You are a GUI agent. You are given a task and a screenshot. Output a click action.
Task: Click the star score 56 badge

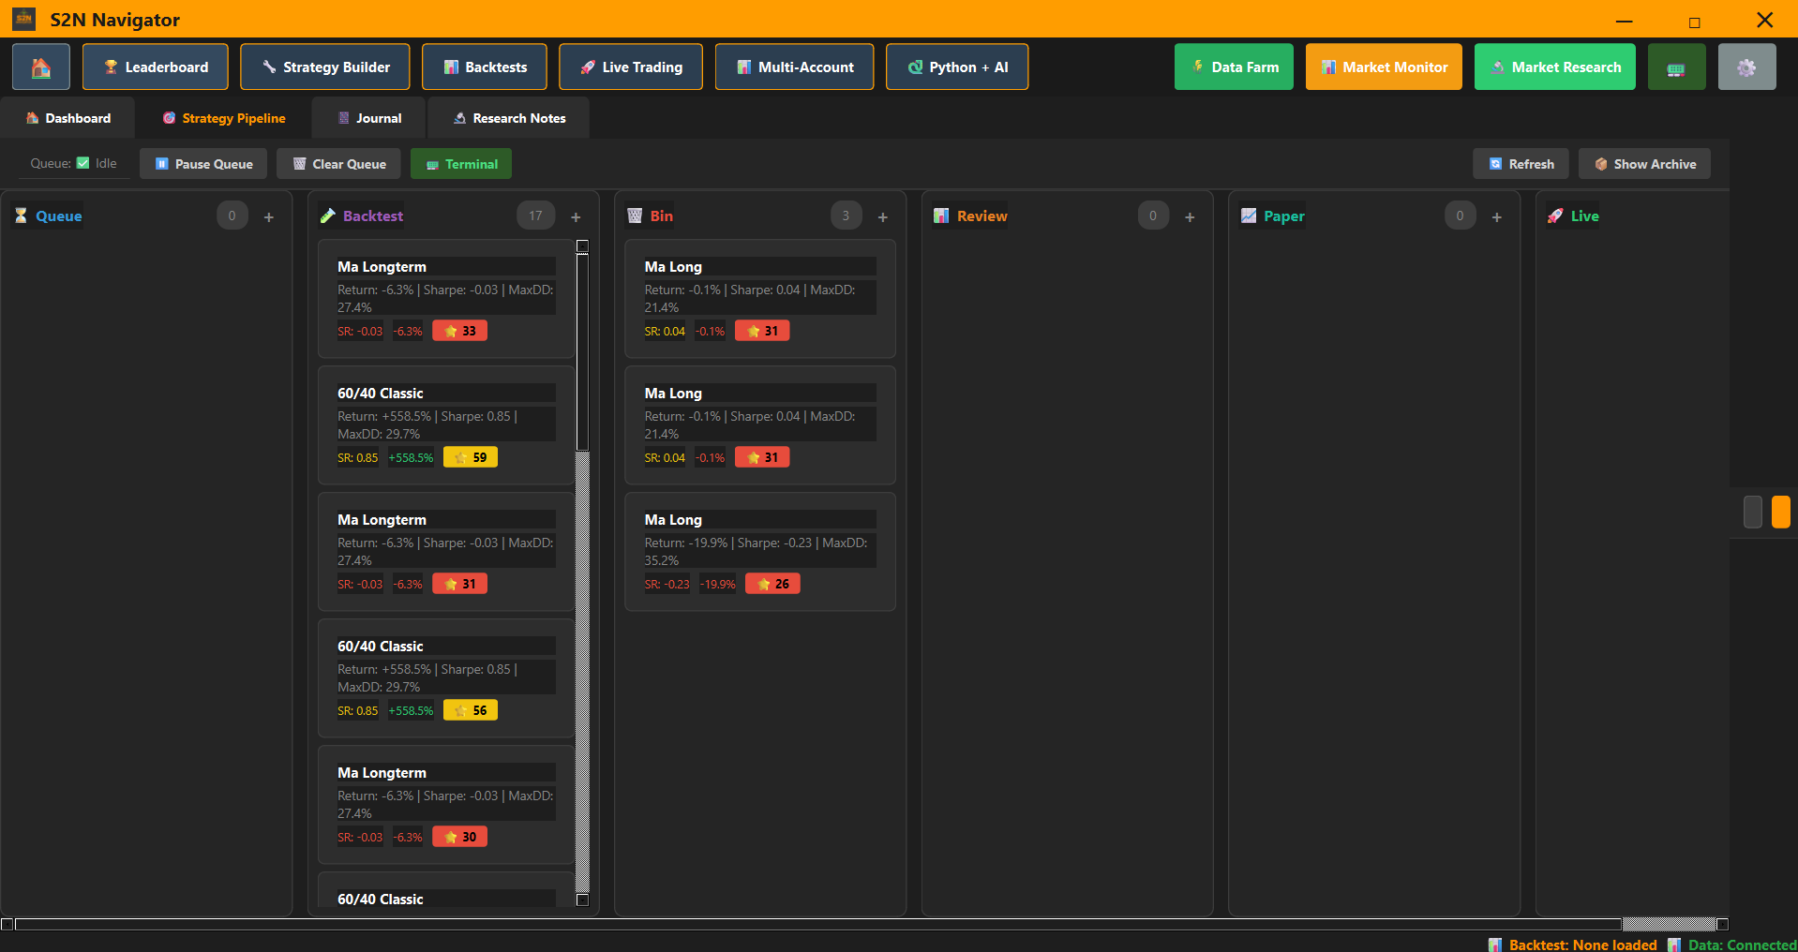471,710
